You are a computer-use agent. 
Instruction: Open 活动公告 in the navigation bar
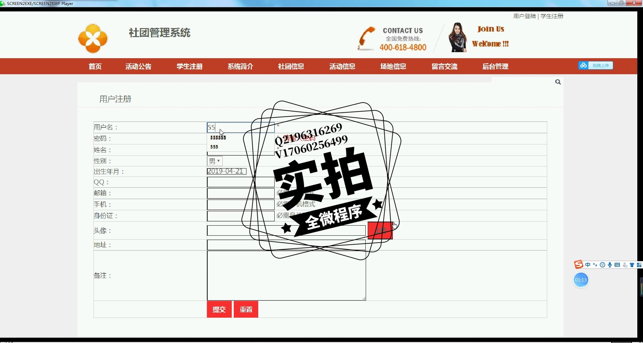pyautogui.click(x=138, y=66)
